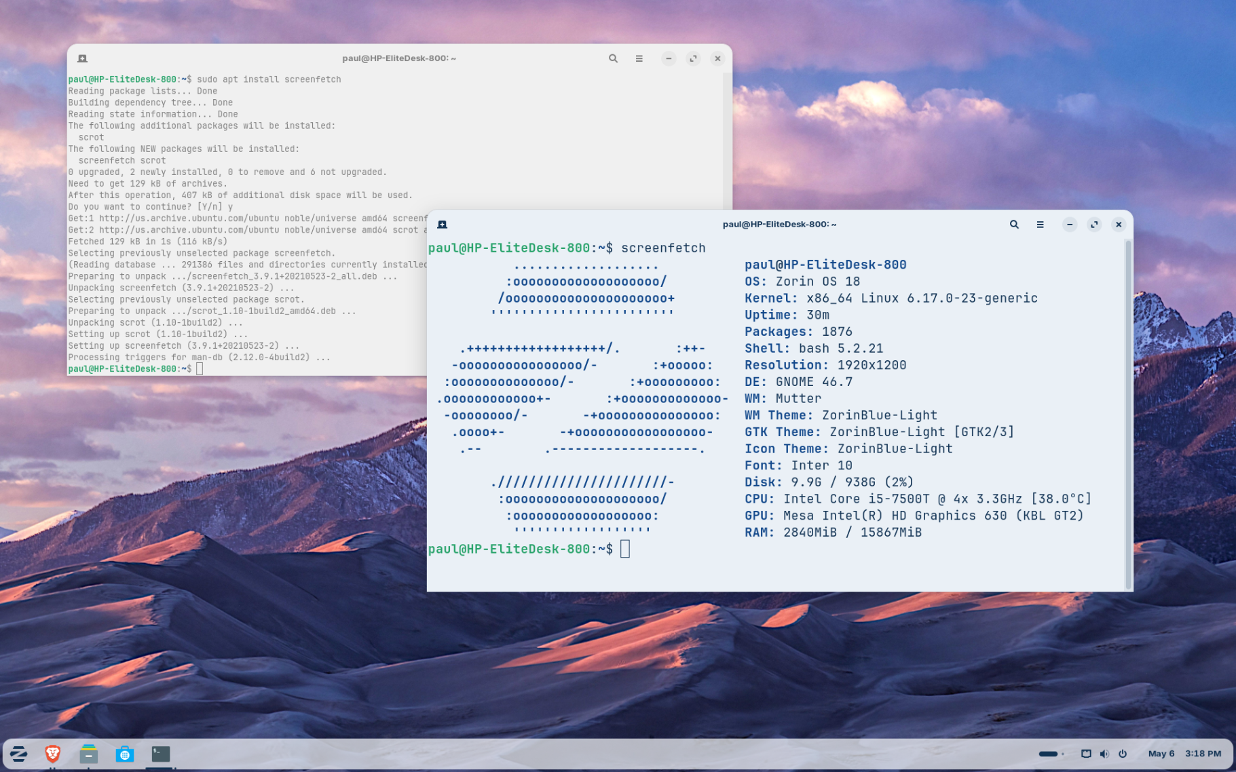Click the 'OS: Zorin OS 18' line
The height and width of the screenshot is (772, 1236).
(802, 282)
